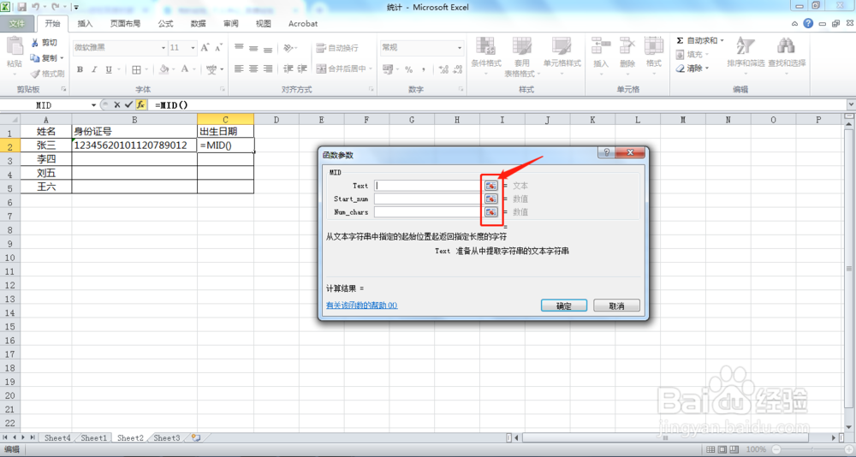This screenshot has width=856, height=457.
Task: Click the Format (格式) cells icon
Action: (x=653, y=47)
